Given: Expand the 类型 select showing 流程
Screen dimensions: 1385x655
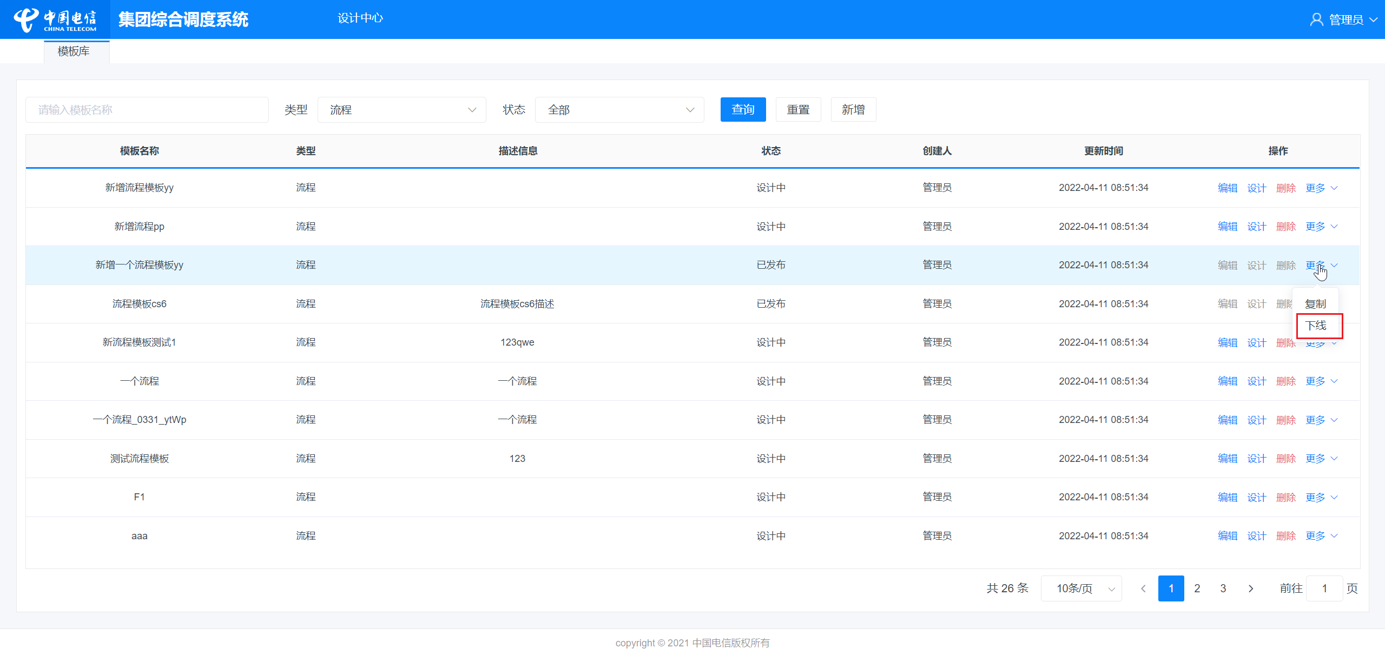Looking at the screenshot, I should tap(402, 110).
